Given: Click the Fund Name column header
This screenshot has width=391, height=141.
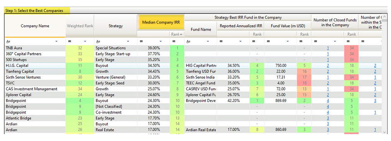Looking at the screenshot, I should click(201, 29).
